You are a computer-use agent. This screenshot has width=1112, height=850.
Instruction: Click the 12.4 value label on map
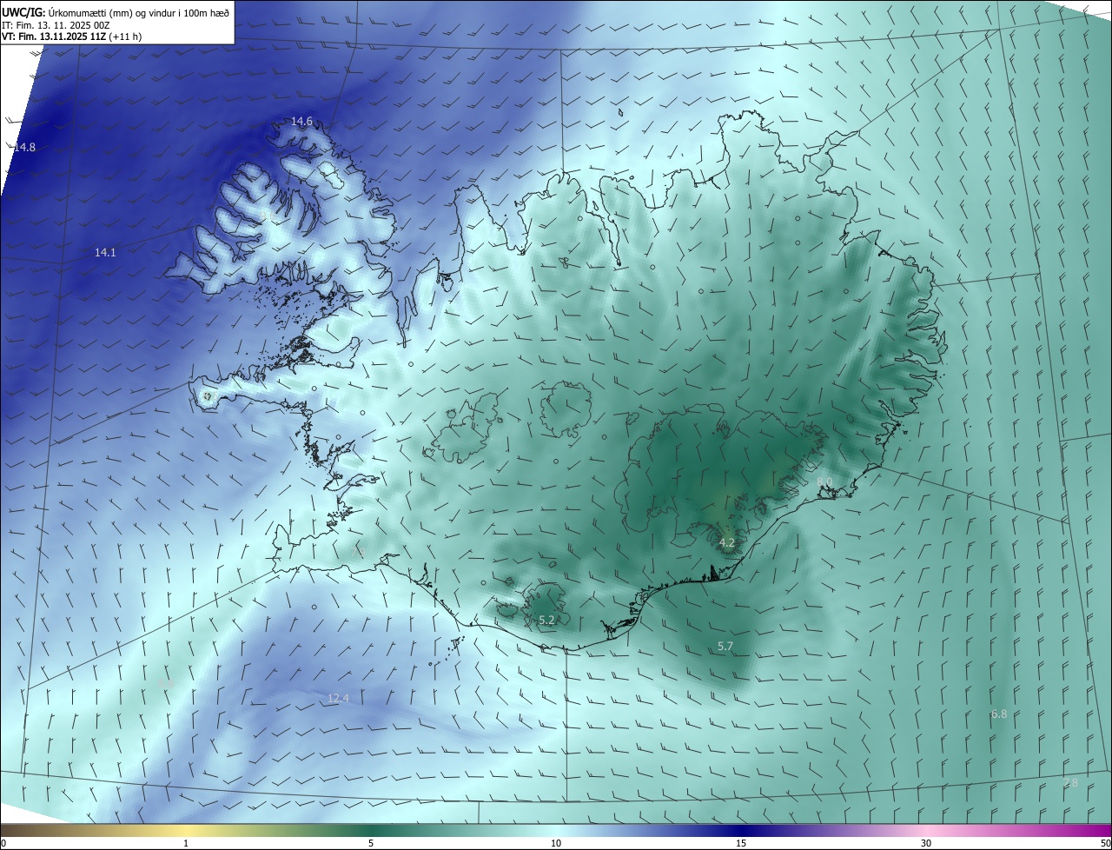coord(338,698)
